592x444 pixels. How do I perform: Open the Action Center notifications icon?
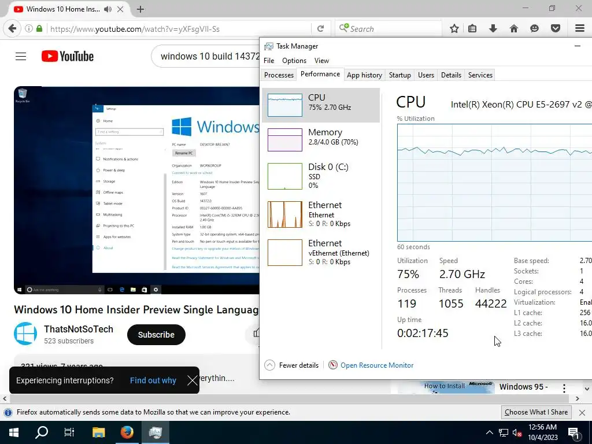(x=573, y=432)
